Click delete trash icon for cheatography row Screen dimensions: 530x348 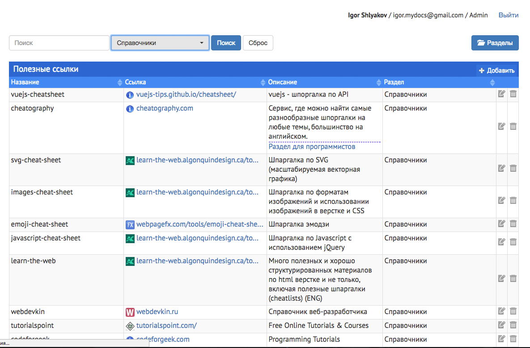click(513, 126)
